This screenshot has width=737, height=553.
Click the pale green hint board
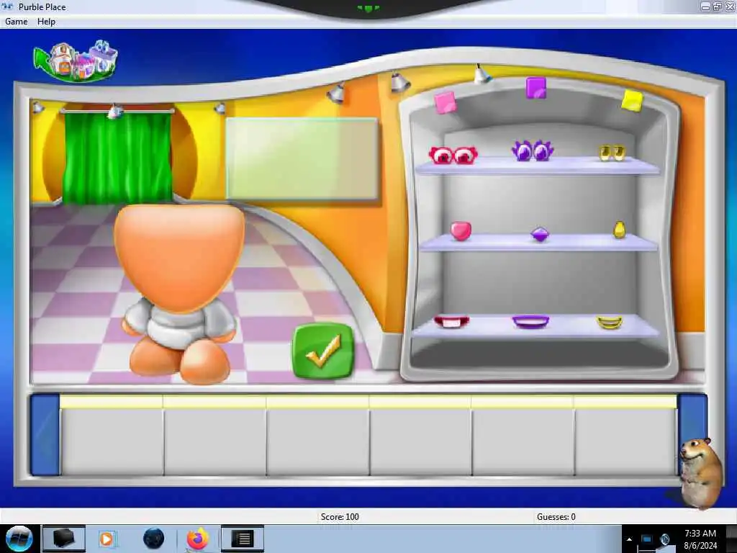pos(302,158)
